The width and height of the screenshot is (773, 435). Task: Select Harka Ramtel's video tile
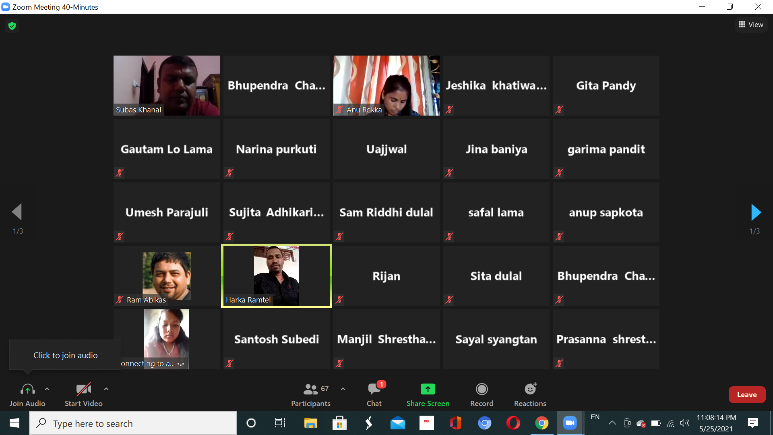276,276
